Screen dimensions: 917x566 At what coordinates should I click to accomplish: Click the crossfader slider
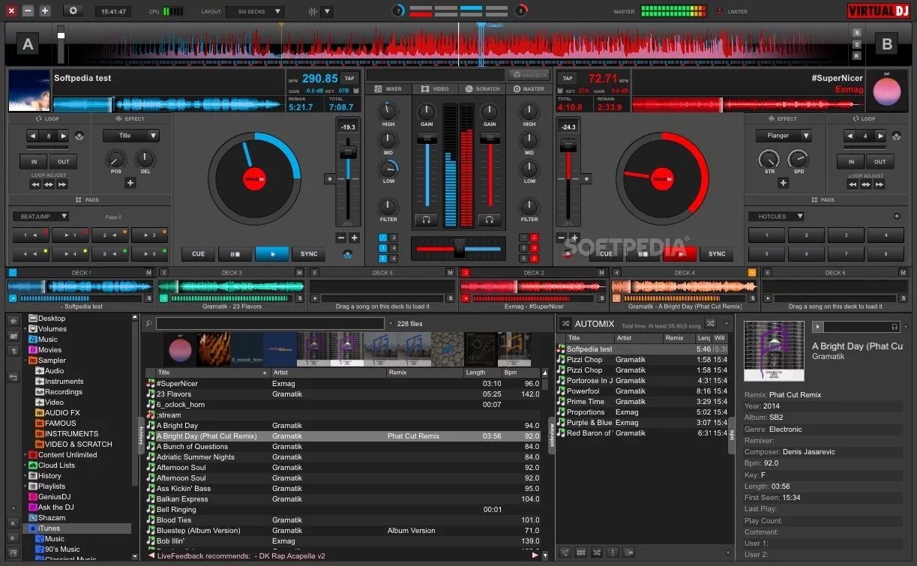pyautogui.click(x=458, y=247)
